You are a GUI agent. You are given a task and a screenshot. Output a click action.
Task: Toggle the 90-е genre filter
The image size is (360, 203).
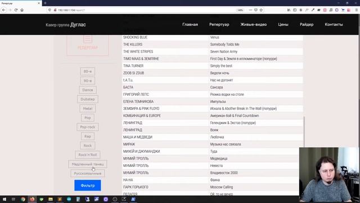(x=88, y=81)
